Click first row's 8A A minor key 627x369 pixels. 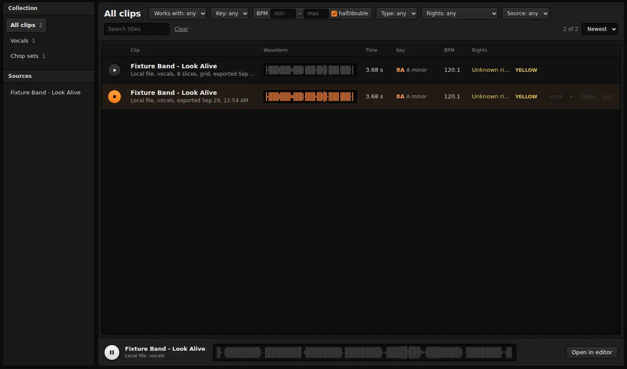[411, 70]
